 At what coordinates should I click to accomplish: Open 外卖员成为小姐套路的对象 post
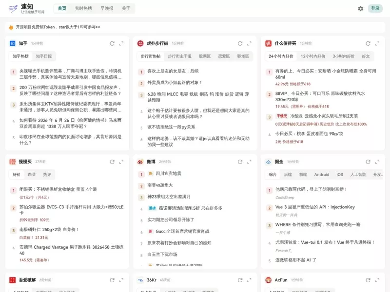175,83
